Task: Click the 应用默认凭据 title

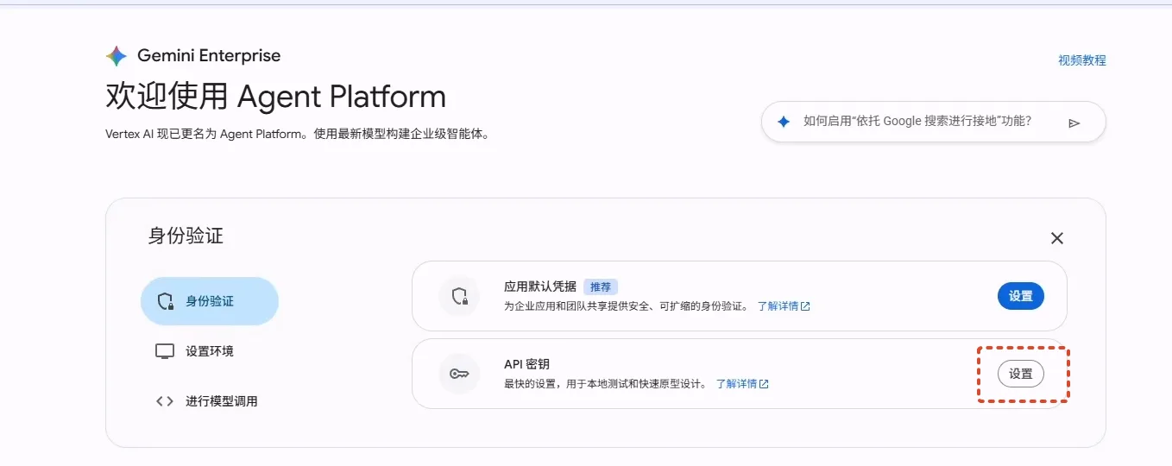Action: tap(540, 287)
